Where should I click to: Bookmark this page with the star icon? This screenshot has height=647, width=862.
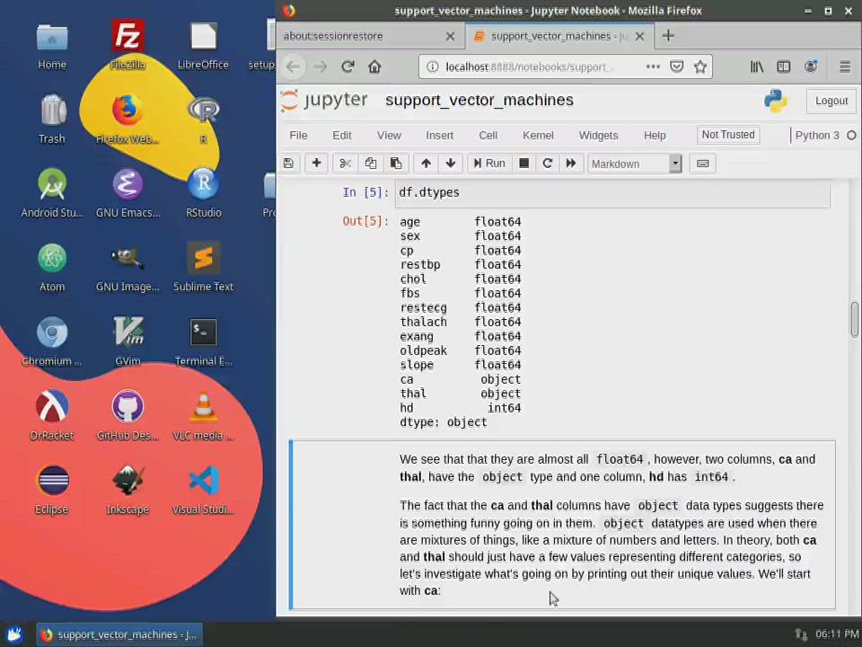699,66
